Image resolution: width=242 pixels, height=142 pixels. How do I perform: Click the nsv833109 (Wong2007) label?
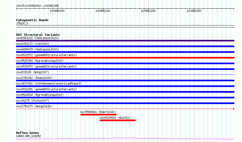(33, 72)
